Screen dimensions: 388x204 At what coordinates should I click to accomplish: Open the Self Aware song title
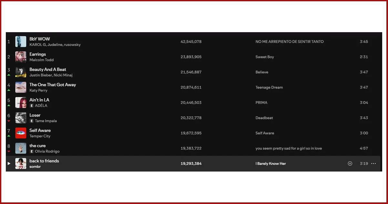pyautogui.click(x=40, y=130)
